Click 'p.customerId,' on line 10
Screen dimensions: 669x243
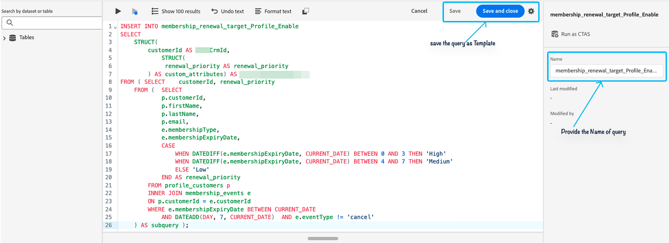click(183, 98)
